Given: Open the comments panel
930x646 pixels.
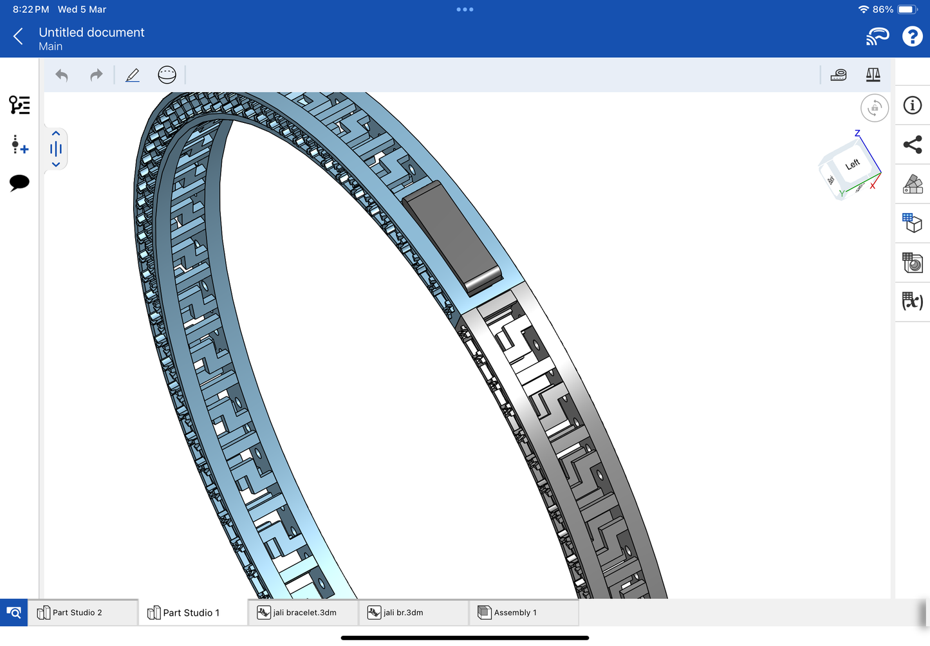Looking at the screenshot, I should pos(19,183).
